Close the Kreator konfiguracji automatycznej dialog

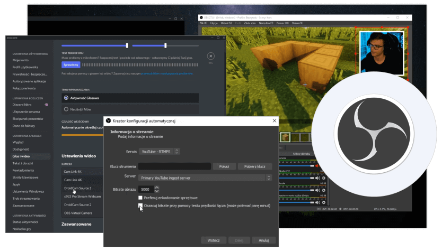275,120
